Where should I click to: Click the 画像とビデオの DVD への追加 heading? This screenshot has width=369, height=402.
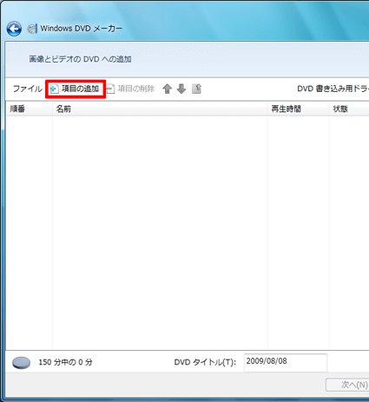(80, 59)
